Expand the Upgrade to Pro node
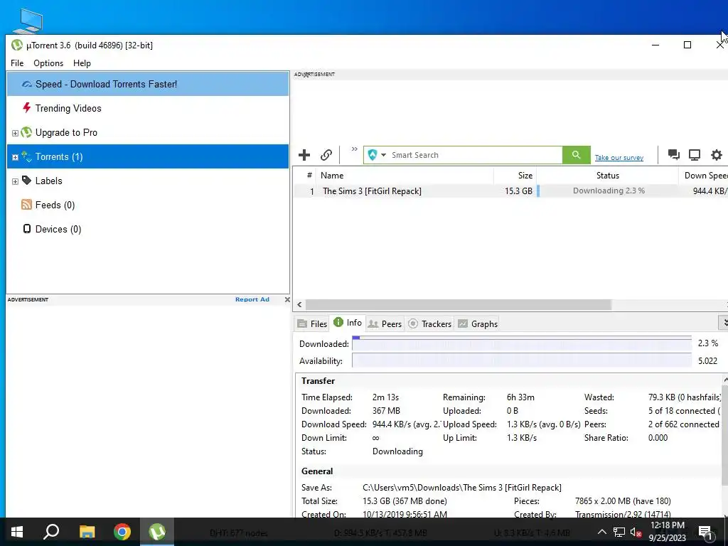This screenshot has width=728, height=546. 15,133
